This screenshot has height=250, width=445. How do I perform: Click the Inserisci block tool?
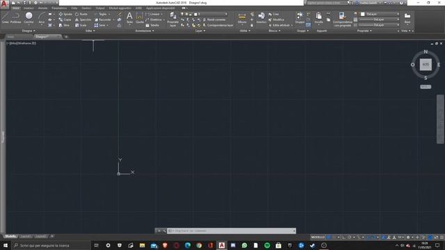[x=261, y=17]
